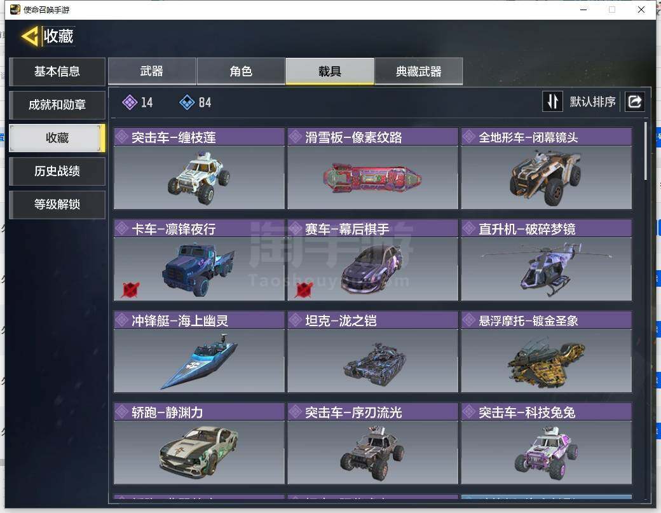Click the red badge on 赛车-幕后棋手
This screenshot has width=661, height=513.
pos(304,290)
